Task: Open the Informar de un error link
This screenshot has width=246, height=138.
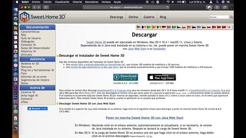Action: pos(34,77)
